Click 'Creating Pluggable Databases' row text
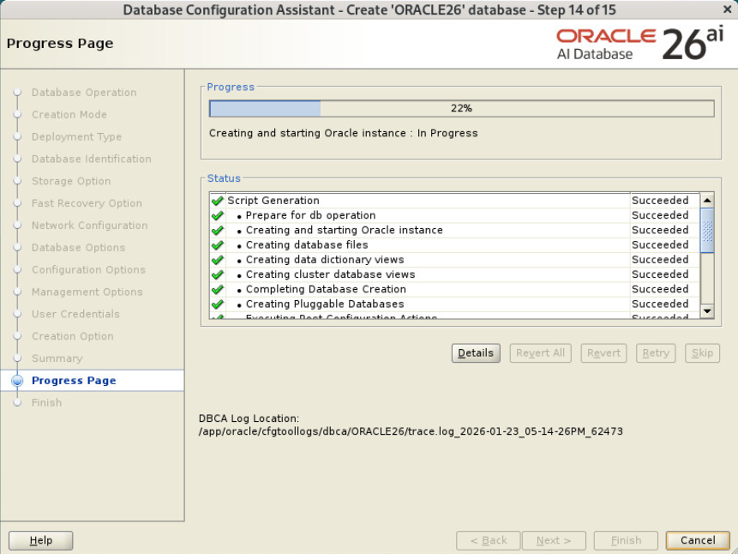The image size is (738, 554). coord(325,304)
